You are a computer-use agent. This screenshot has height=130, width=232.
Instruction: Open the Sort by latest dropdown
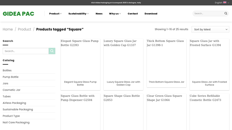coord(211,29)
